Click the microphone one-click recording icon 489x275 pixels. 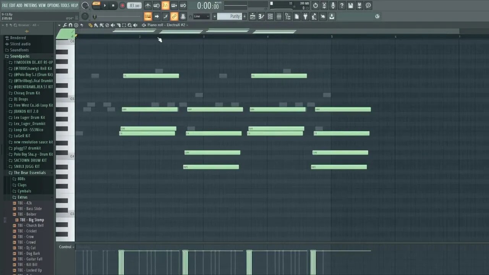point(333,5)
